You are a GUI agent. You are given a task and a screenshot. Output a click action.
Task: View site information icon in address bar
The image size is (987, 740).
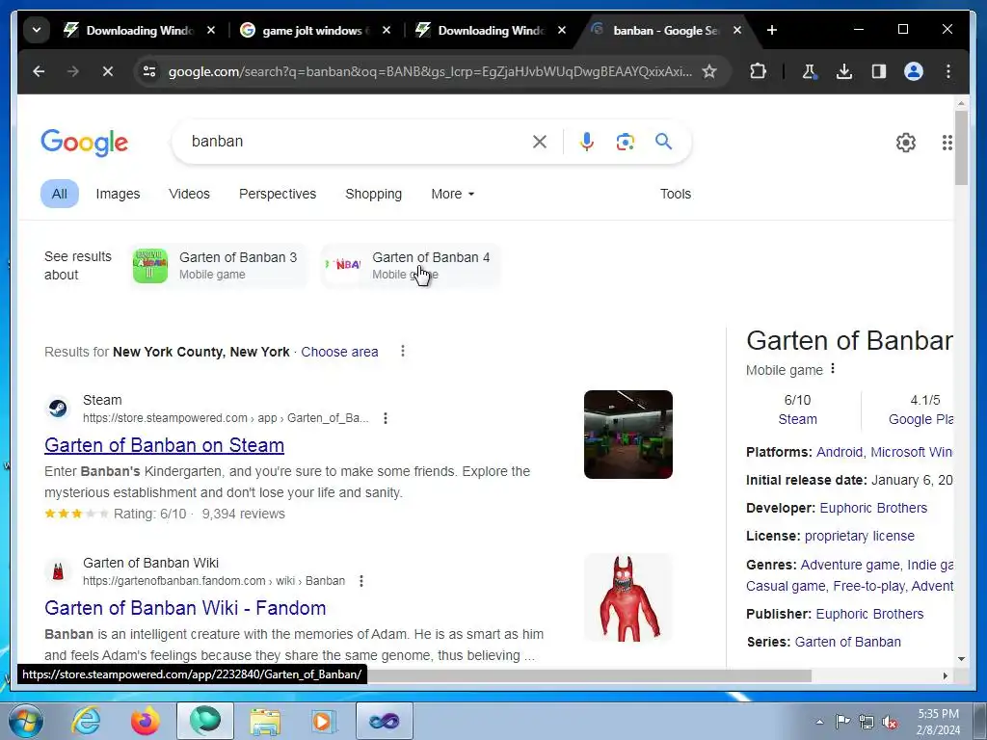click(x=149, y=71)
